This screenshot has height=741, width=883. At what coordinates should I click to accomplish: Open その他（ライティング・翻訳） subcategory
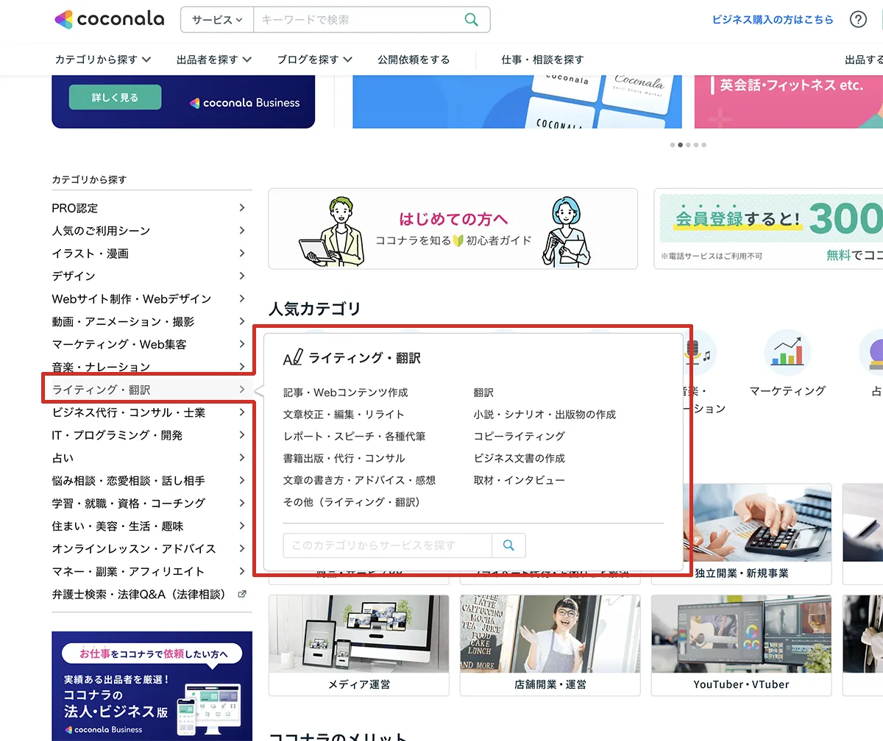[352, 503]
